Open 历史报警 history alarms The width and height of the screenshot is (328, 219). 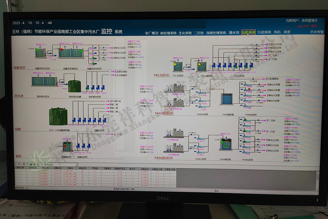tap(317, 32)
